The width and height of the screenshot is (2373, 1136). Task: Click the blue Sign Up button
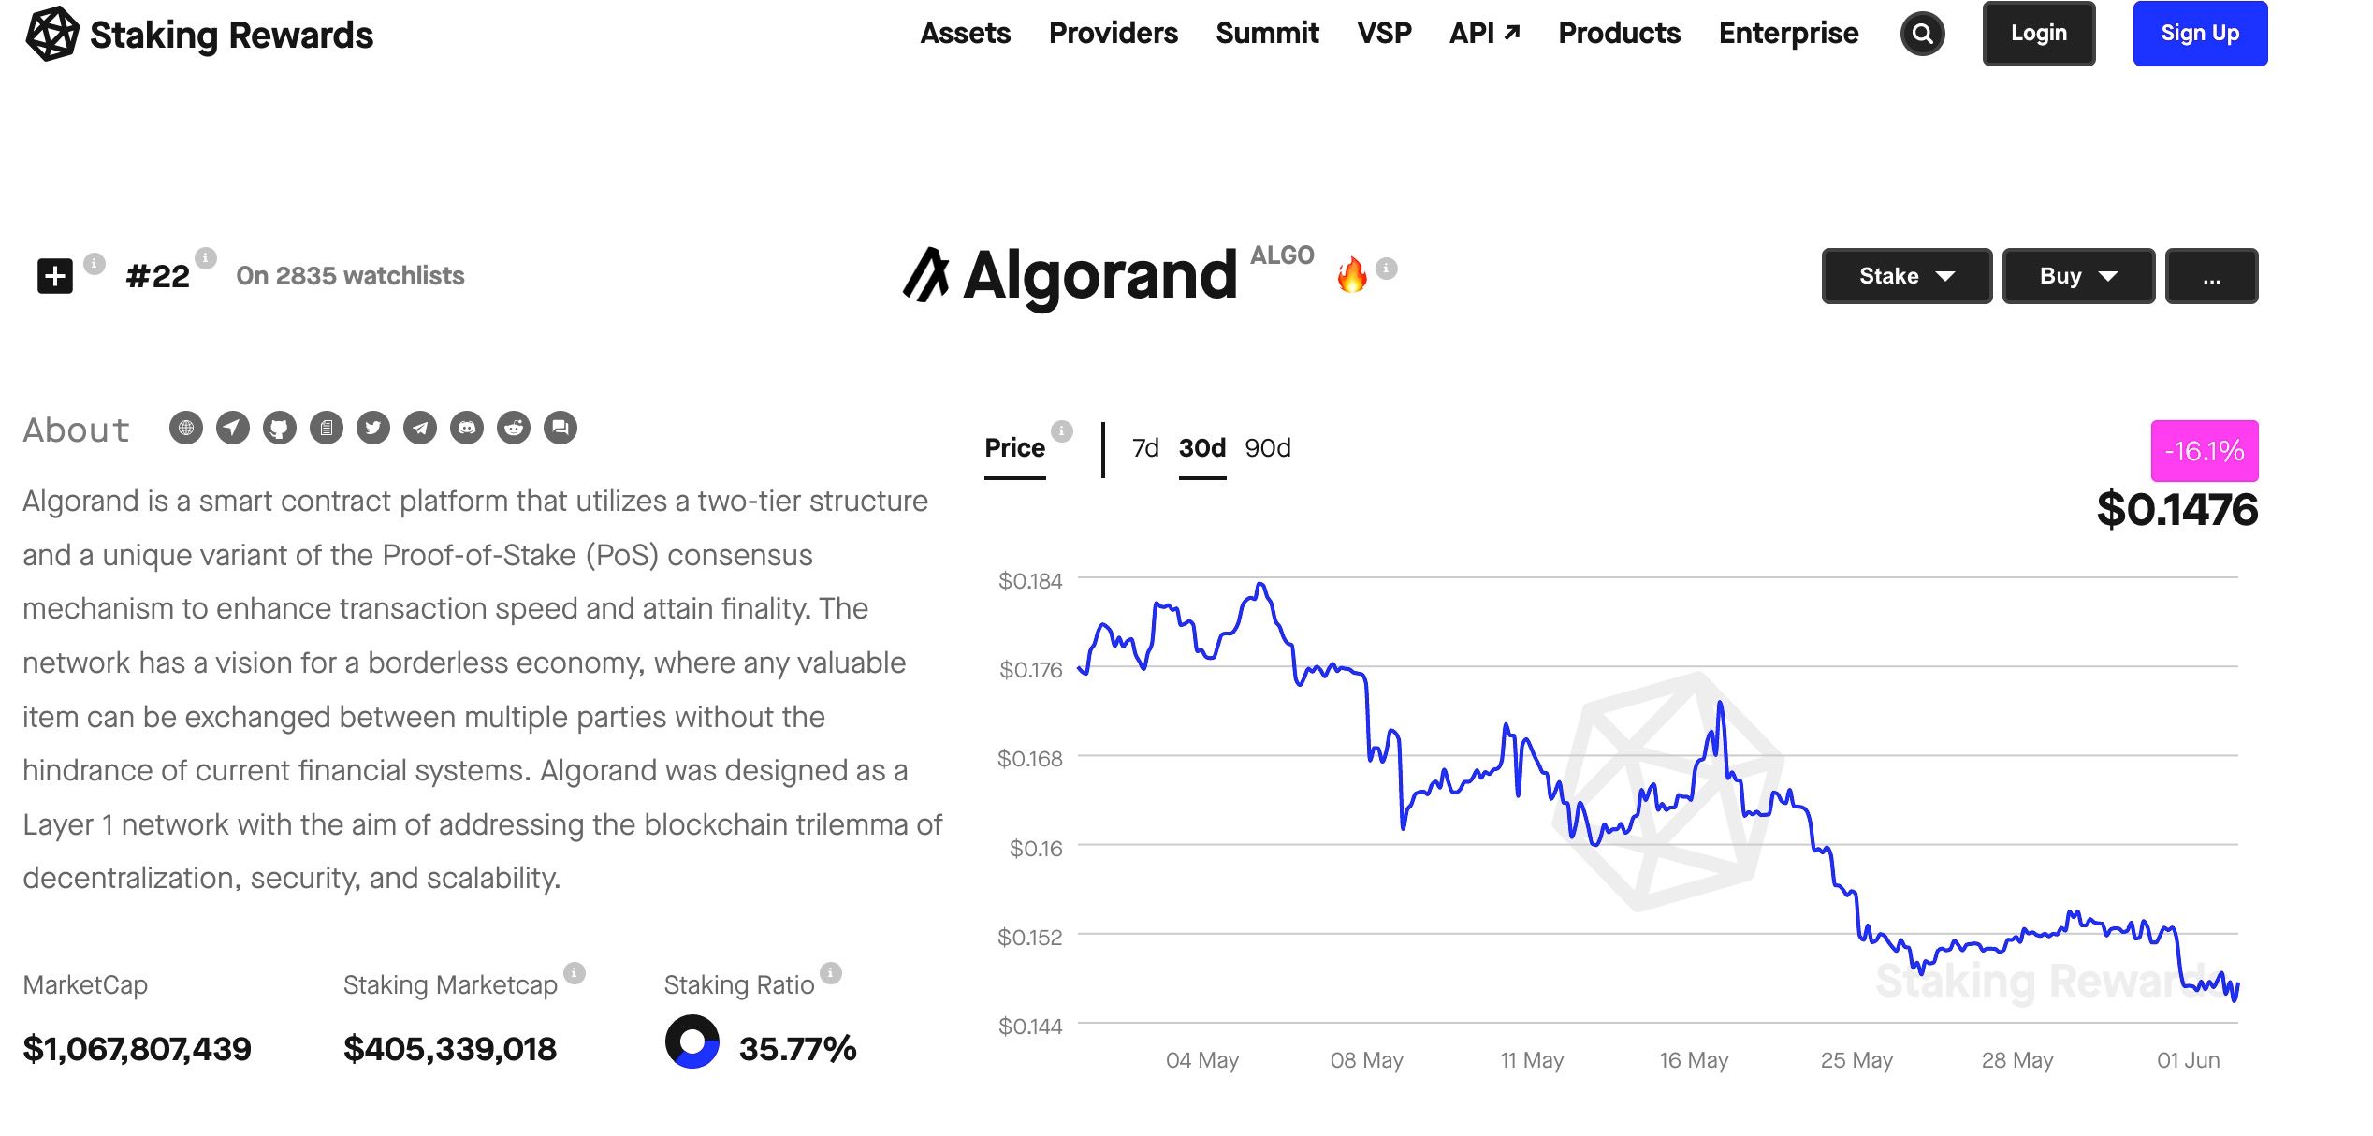coord(2199,34)
